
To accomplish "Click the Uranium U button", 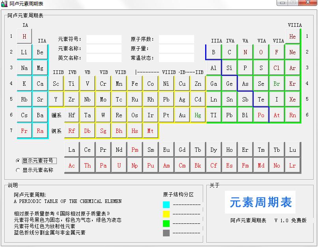I will (x=119, y=166).
